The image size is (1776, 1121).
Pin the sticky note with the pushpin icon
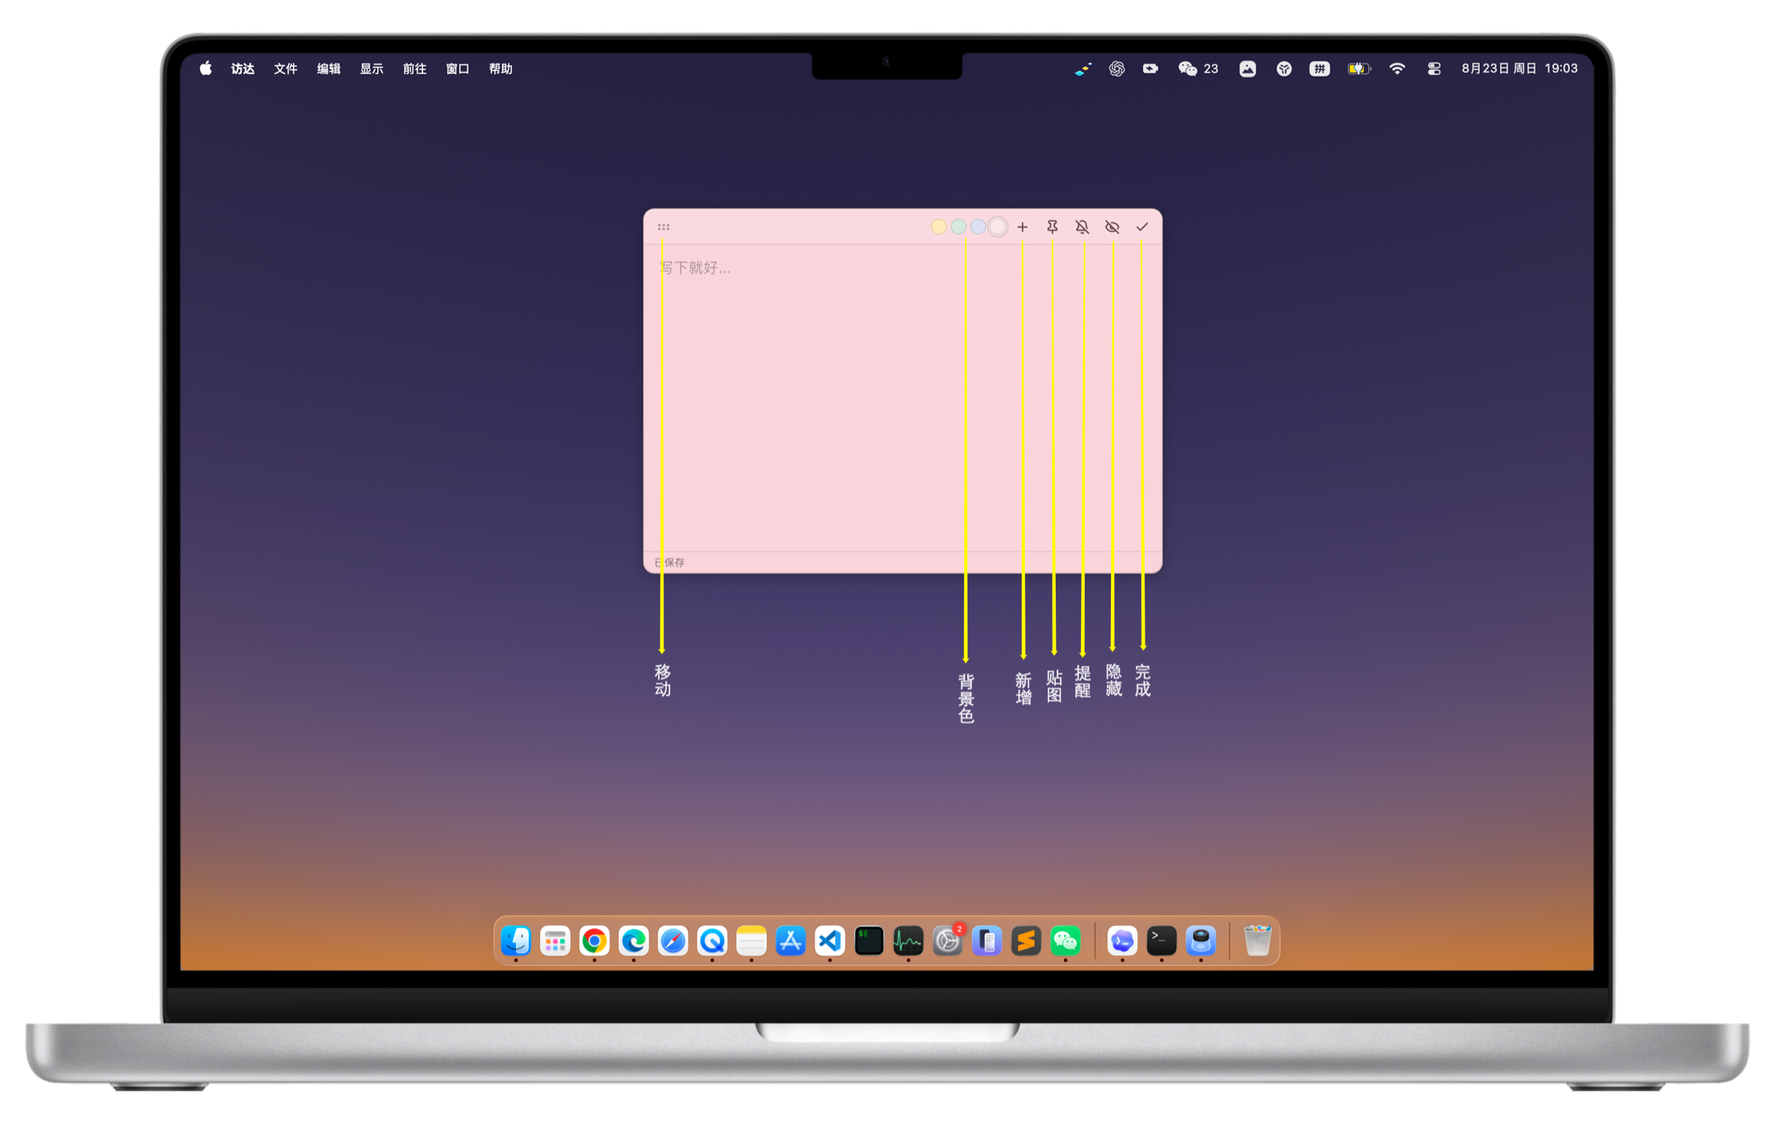click(x=1053, y=228)
